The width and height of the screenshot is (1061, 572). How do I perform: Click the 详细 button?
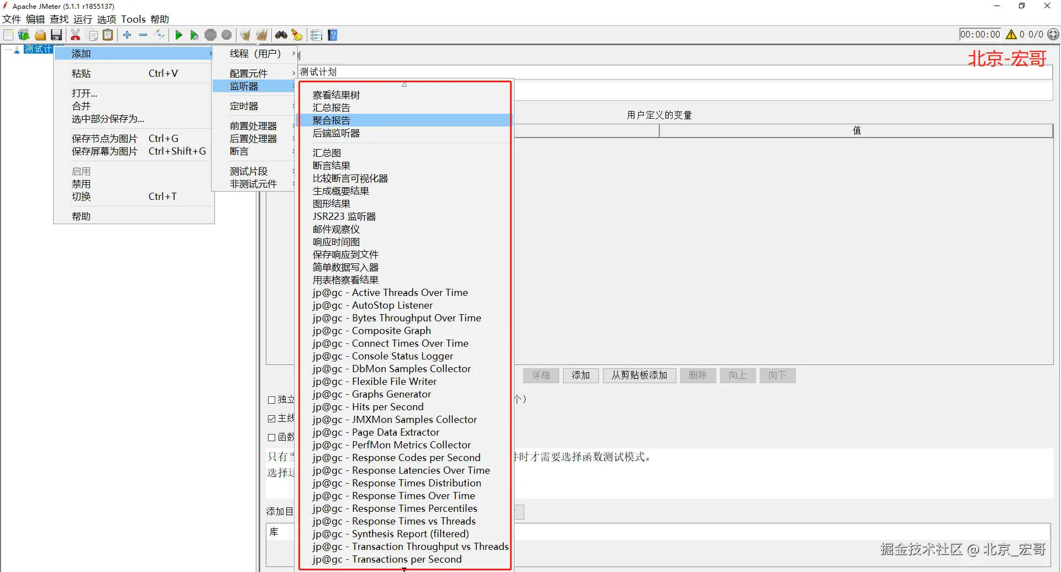pyautogui.click(x=541, y=375)
